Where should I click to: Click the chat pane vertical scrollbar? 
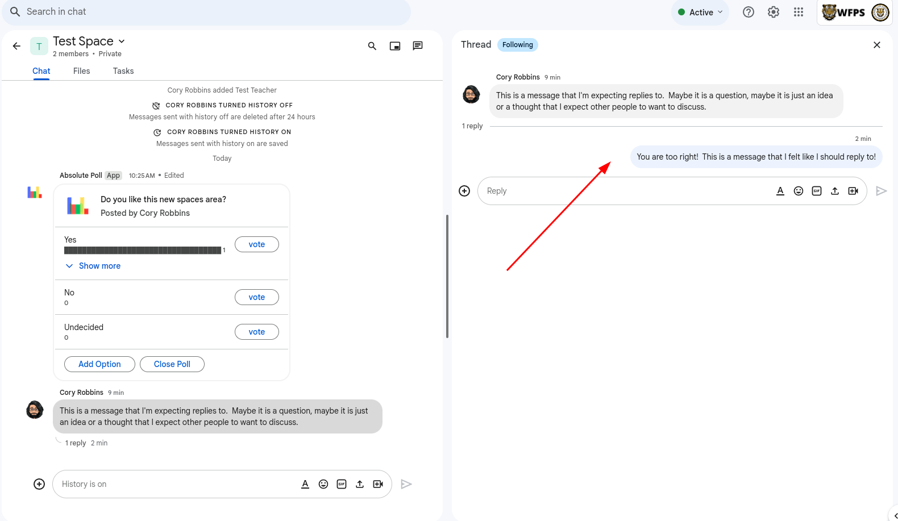point(447,276)
